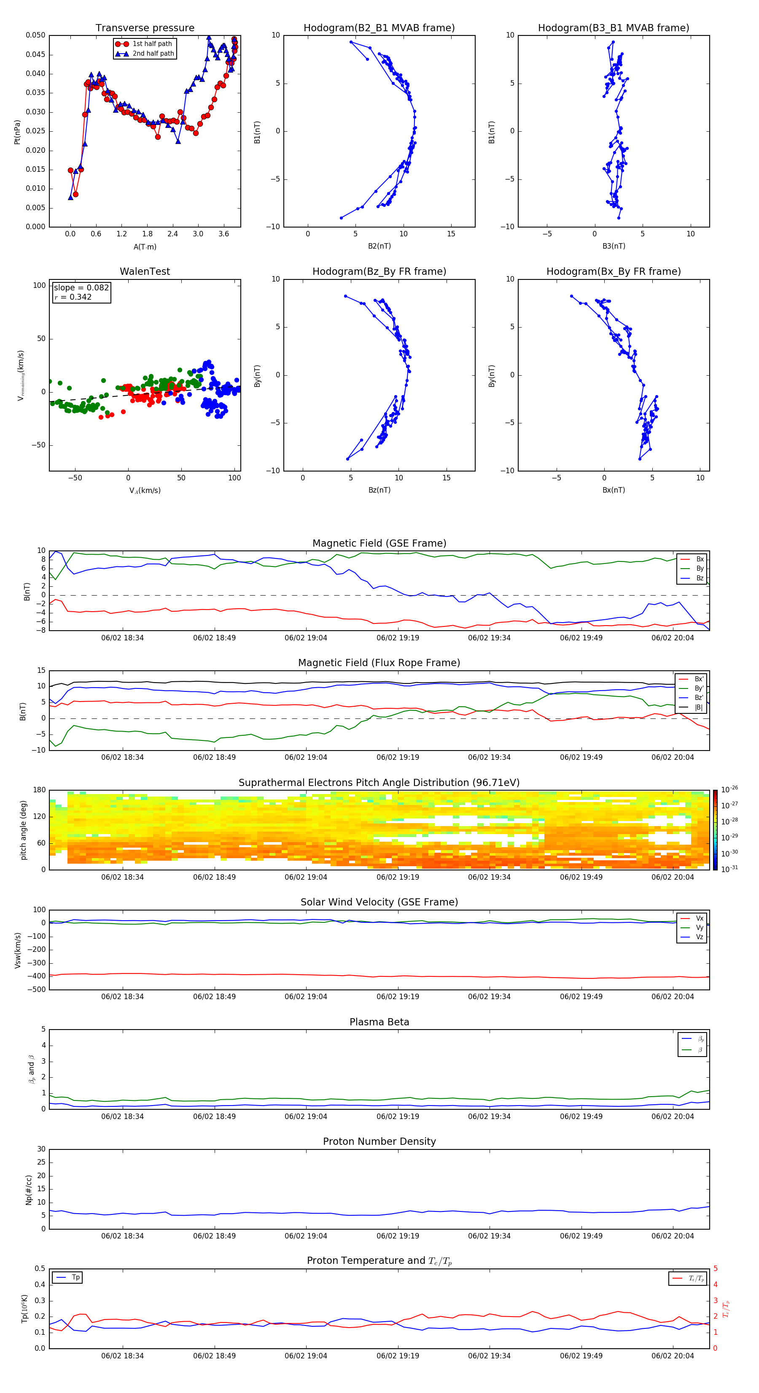Click the 'Hodogram(Bz_By FR frame)' title

[x=379, y=271]
